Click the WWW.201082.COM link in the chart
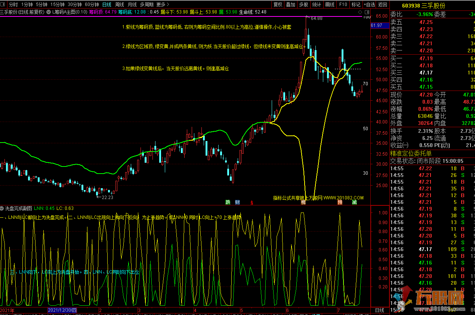Screen dimensions: 475x315 coord(343,198)
